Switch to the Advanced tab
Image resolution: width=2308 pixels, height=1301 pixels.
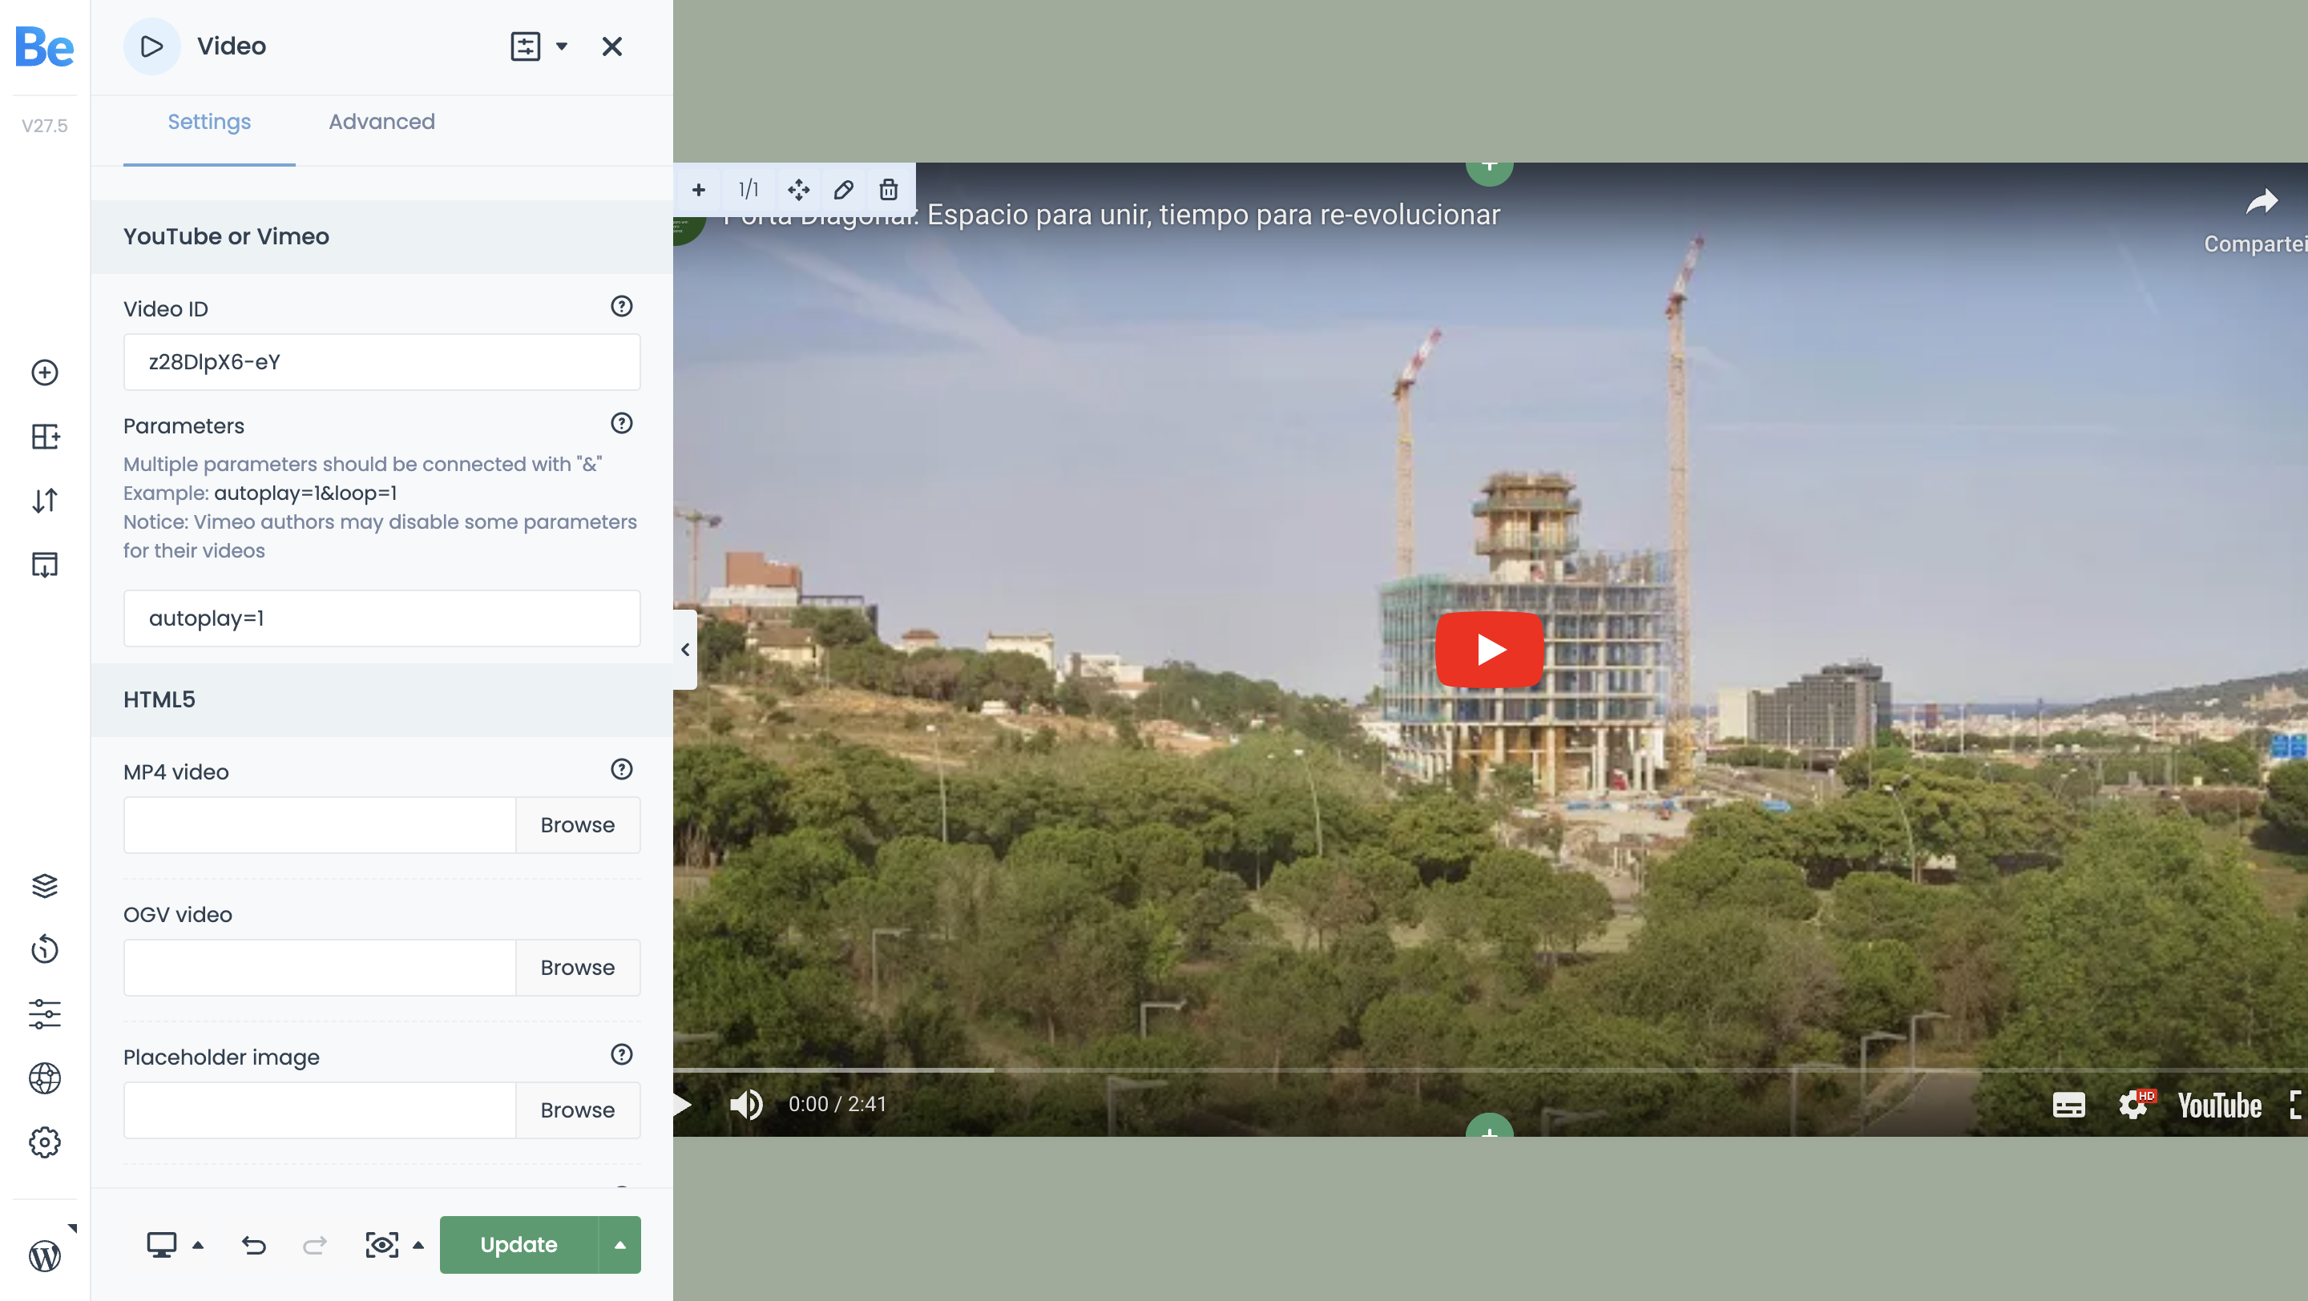pyautogui.click(x=381, y=122)
